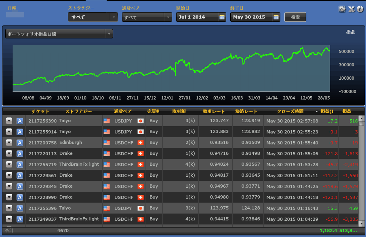
Task: Click the A icon for ticket 2117228990
Action: point(20,197)
